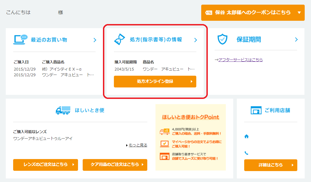This screenshot has height=182, width=311.
Task: Click the laptop chat icon for recent purchases
Action: click(x=20, y=40)
